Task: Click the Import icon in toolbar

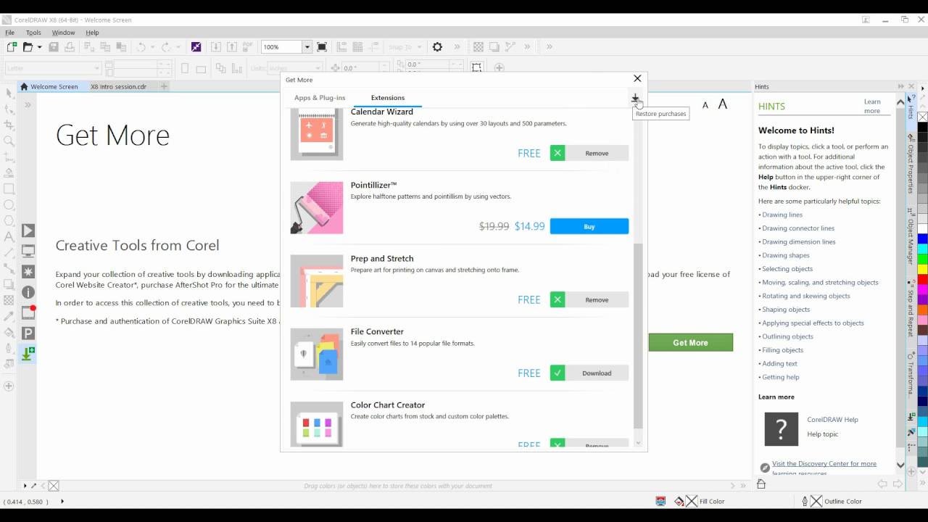Action: tap(216, 46)
